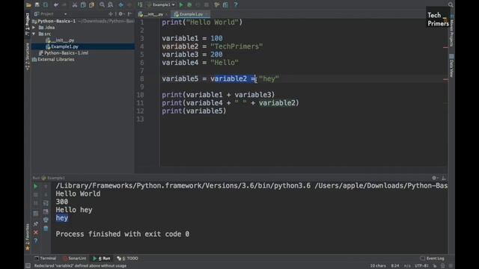Open the Terminal tool window button
Screen dimensions: 479x269
[45, 259]
